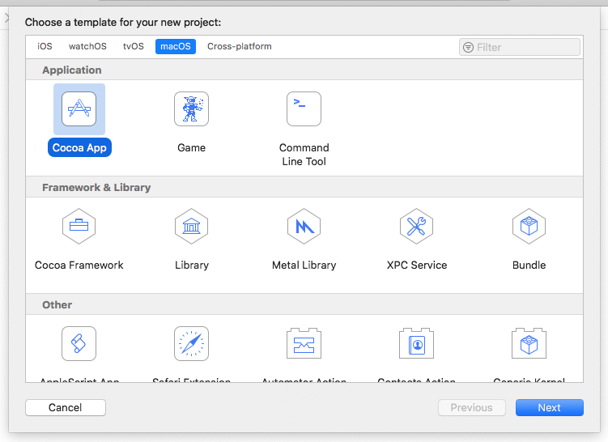Select the Metal Library icon
Viewport: 608px width, 442px height.
click(x=304, y=226)
